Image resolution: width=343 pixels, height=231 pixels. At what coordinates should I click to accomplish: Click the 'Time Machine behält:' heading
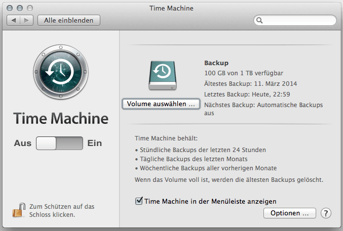coord(166,138)
